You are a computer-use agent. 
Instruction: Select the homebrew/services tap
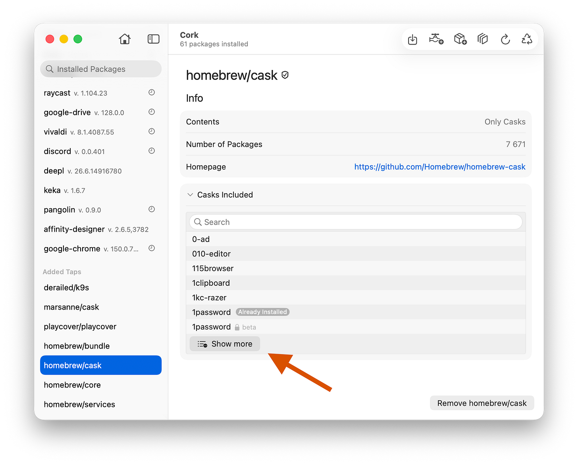point(101,404)
